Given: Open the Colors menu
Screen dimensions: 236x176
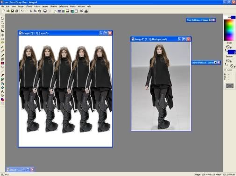Looking at the screenshot, I should 37,7.
